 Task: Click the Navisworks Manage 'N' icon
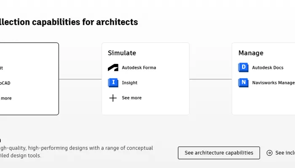(x=243, y=83)
